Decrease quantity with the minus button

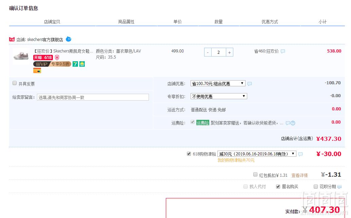click(208, 52)
